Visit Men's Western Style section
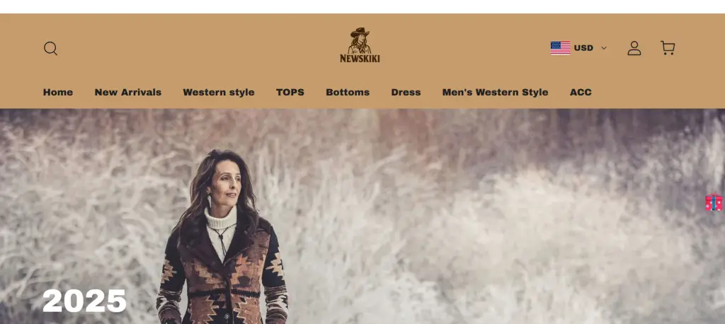 tap(495, 92)
